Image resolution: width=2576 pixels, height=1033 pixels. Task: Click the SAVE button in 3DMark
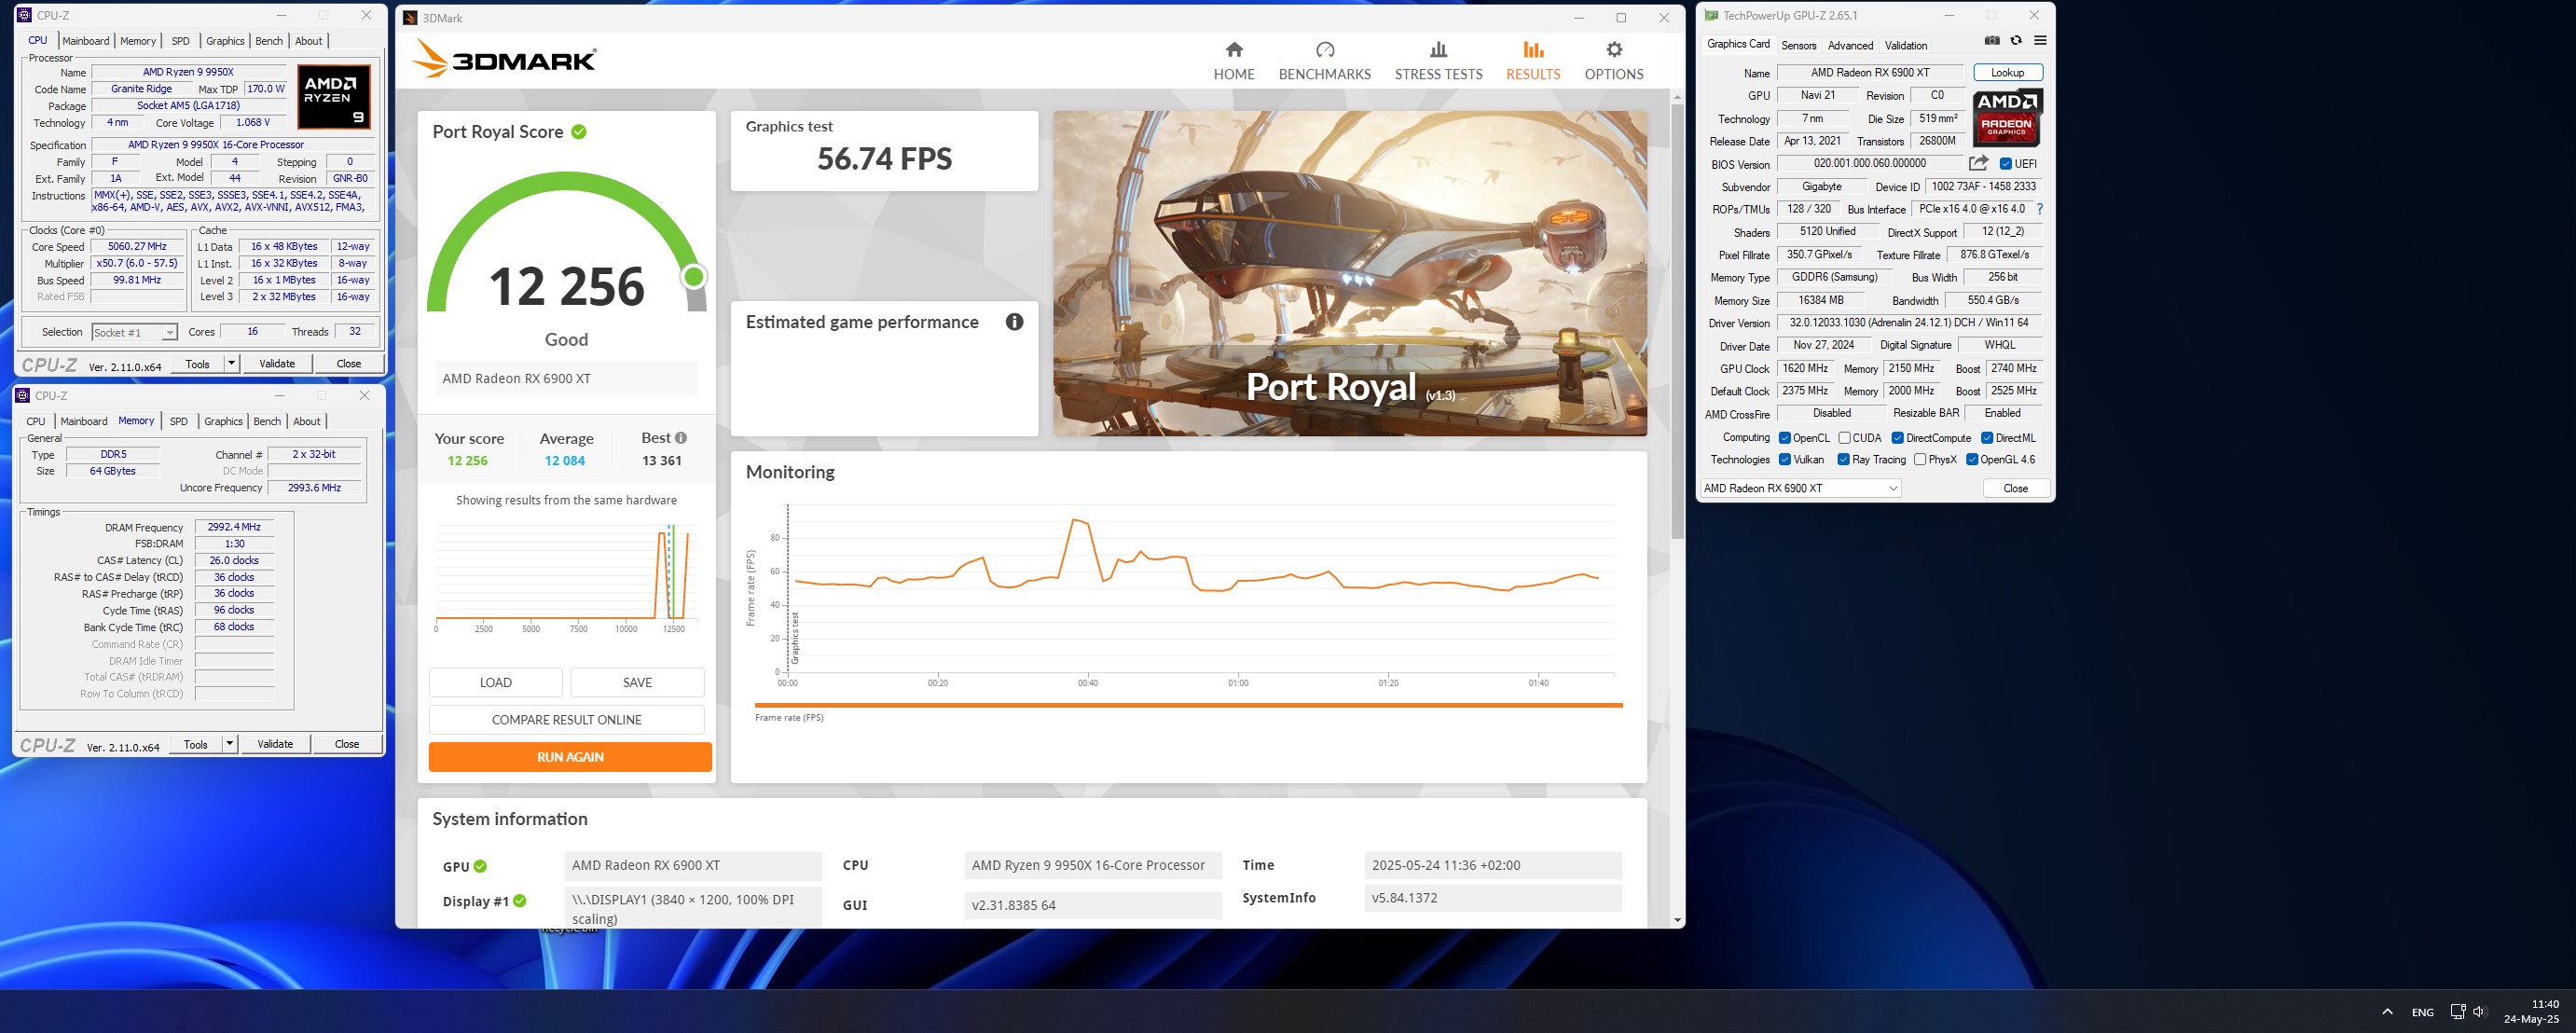(x=637, y=682)
